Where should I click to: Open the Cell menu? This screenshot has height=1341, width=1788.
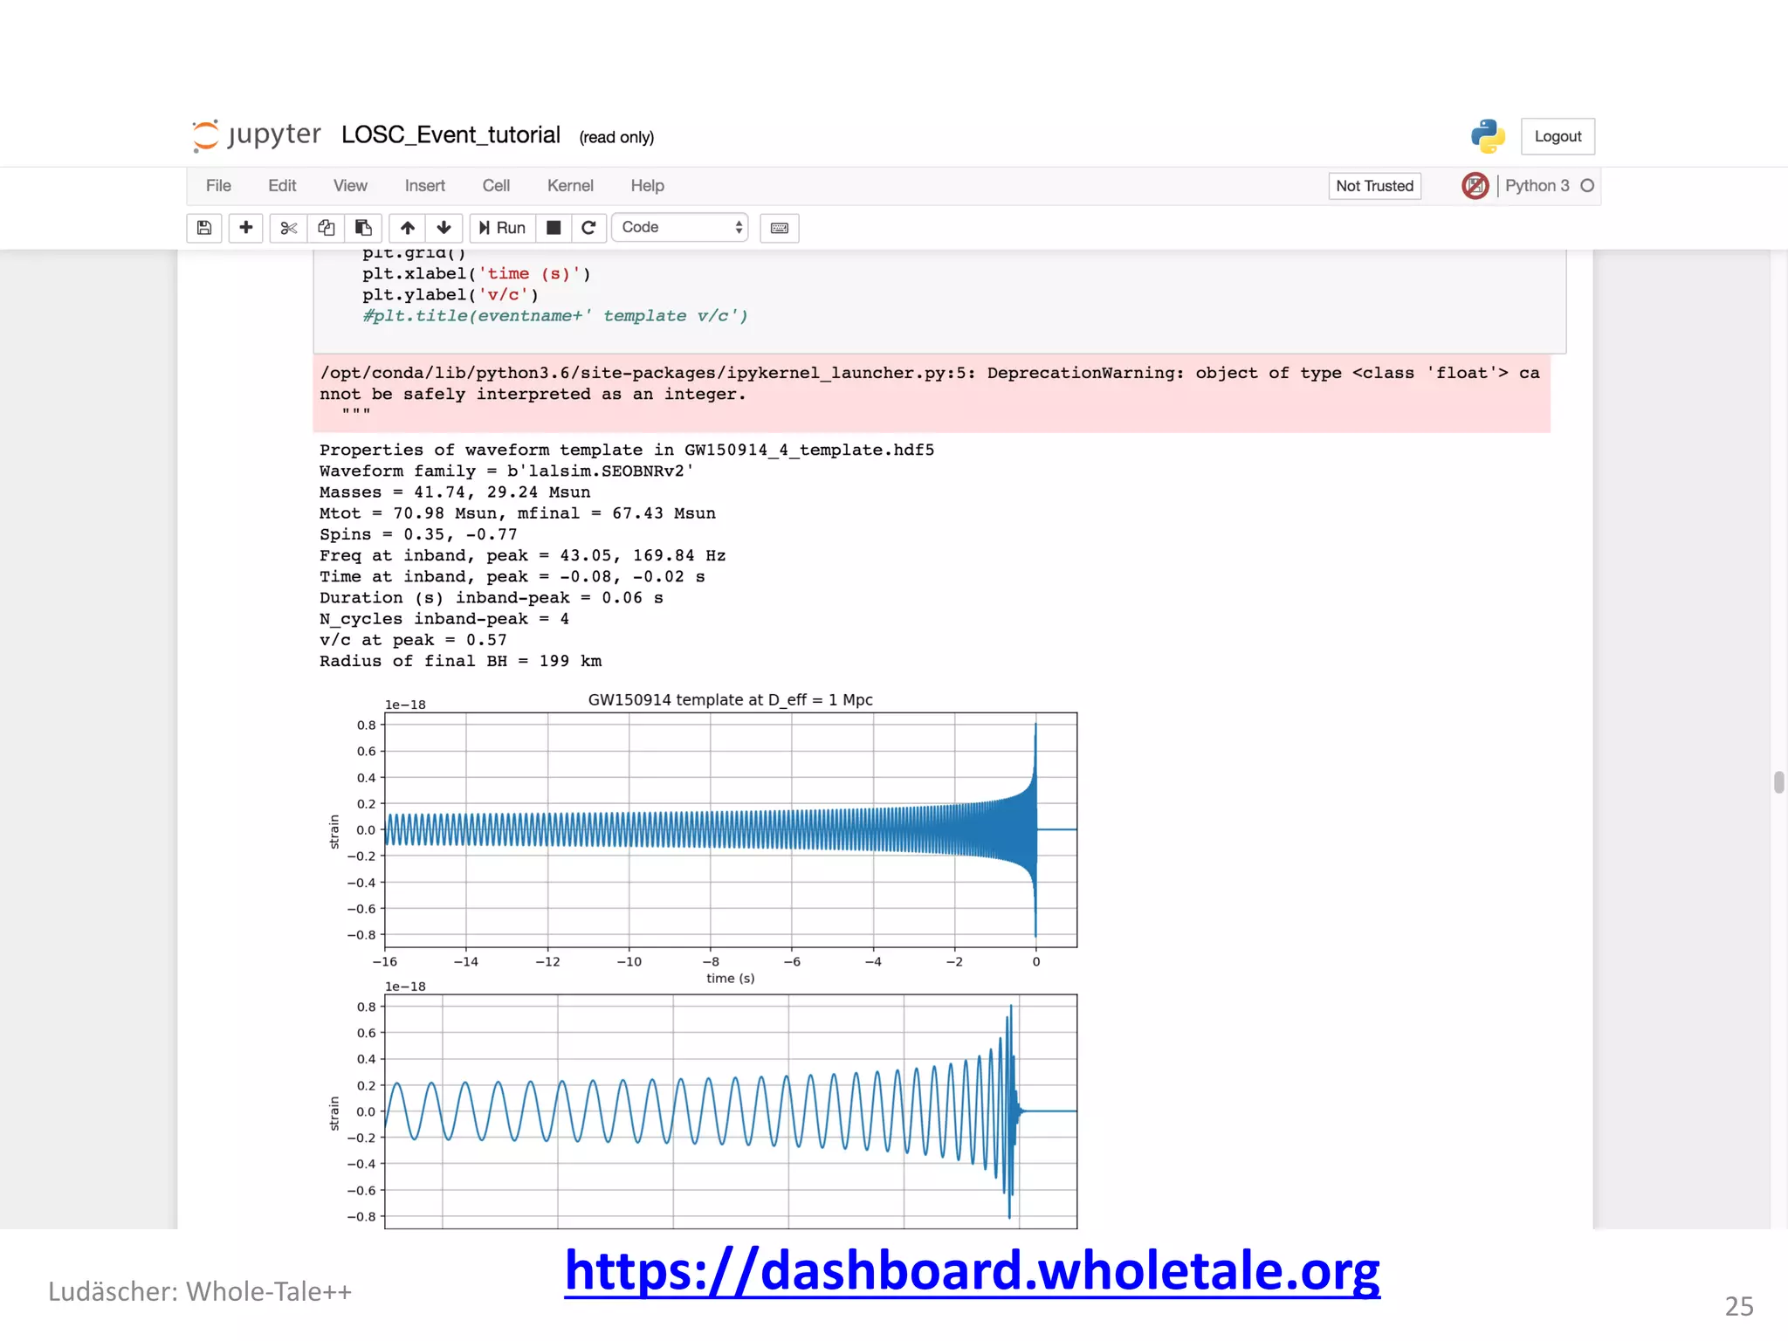pos(496,186)
